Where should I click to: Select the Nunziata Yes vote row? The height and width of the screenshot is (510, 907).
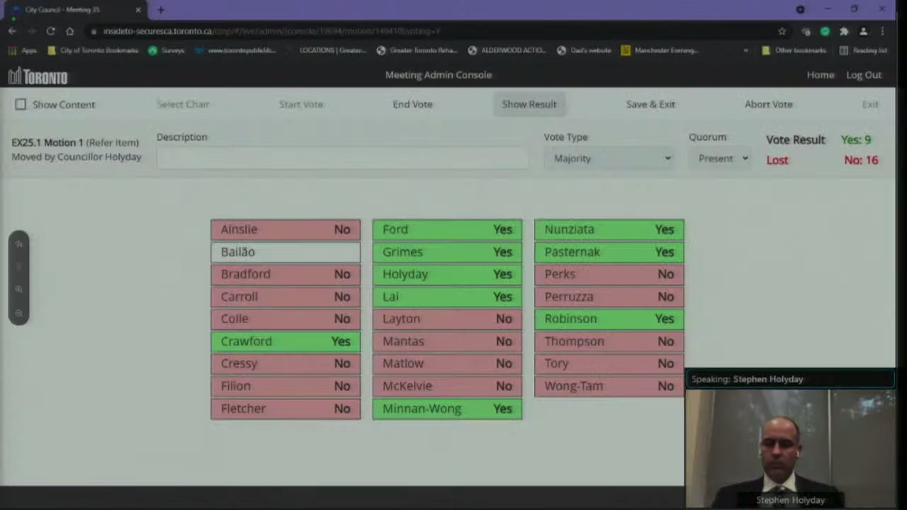(609, 229)
